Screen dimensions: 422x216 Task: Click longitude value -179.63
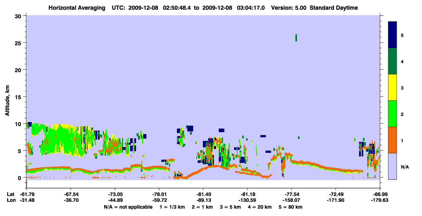380,200
